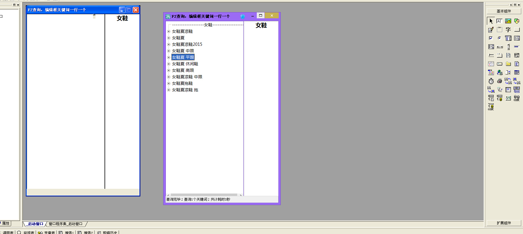Pick the edit box component icon
This screenshot has height=234, width=523.
coord(500,21)
